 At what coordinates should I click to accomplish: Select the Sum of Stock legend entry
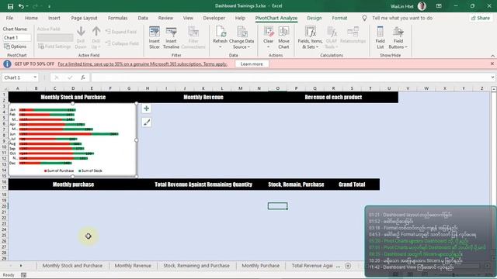coord(90,170)
